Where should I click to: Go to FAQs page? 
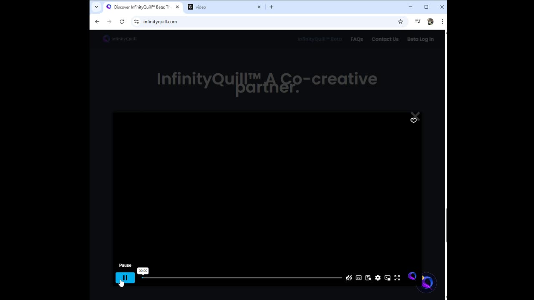tap(357, 39)
